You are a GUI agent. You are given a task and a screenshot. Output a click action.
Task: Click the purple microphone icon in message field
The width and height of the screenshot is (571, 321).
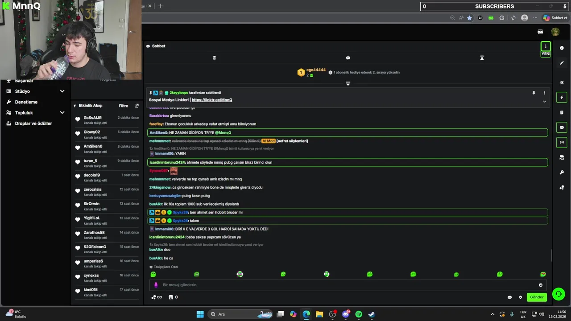coord(156,285)
